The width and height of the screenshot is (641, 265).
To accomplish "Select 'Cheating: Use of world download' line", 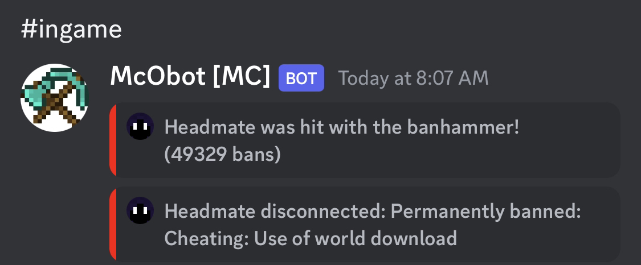I will [x=311, y=238].
